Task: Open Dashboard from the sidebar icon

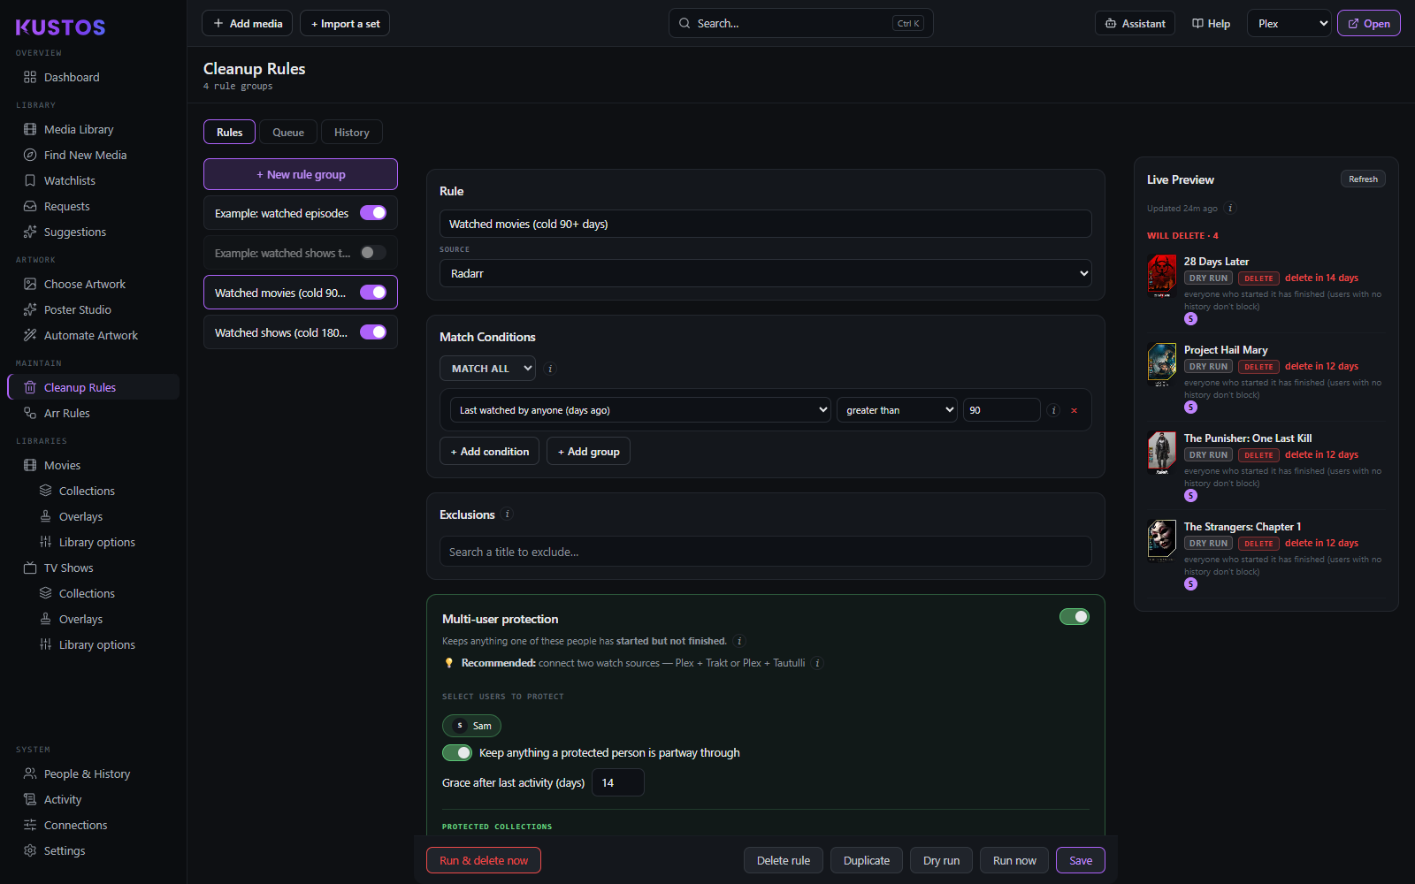Action: coord(30,77)
